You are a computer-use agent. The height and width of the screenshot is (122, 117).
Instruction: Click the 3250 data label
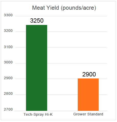37,21
